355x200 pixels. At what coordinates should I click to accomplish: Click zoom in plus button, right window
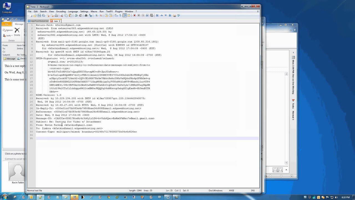(291, 176)
